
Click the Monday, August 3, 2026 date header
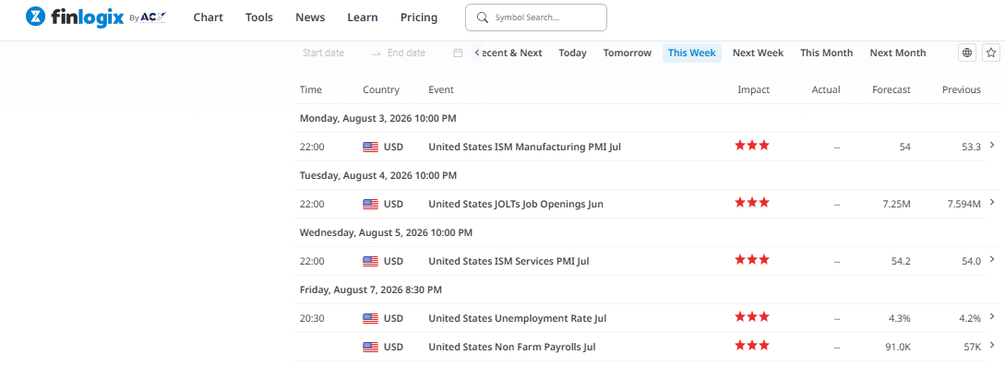[377, 118]
